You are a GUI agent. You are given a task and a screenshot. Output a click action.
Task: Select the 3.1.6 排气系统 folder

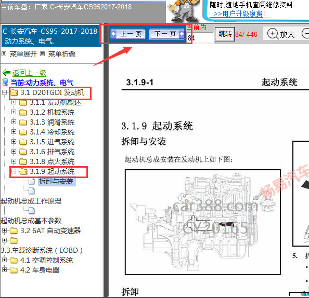(x=52, y=152)
